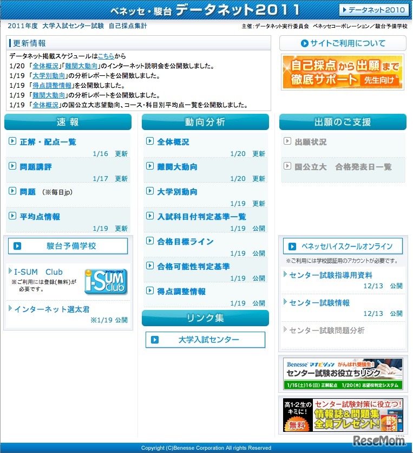413x453 pixels.
Task: Open 合格可能性判定基準
Action: [193, 267]
